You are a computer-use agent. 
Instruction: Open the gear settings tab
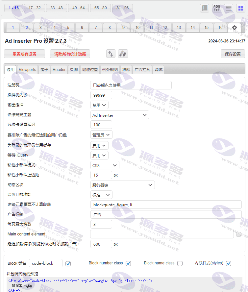[235, 28]
